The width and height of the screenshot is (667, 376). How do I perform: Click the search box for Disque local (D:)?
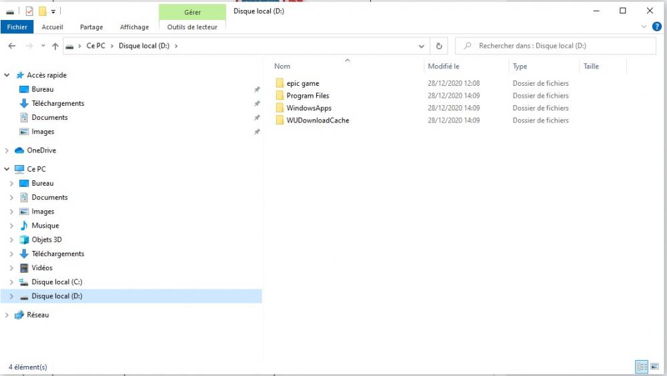(556, 46)
